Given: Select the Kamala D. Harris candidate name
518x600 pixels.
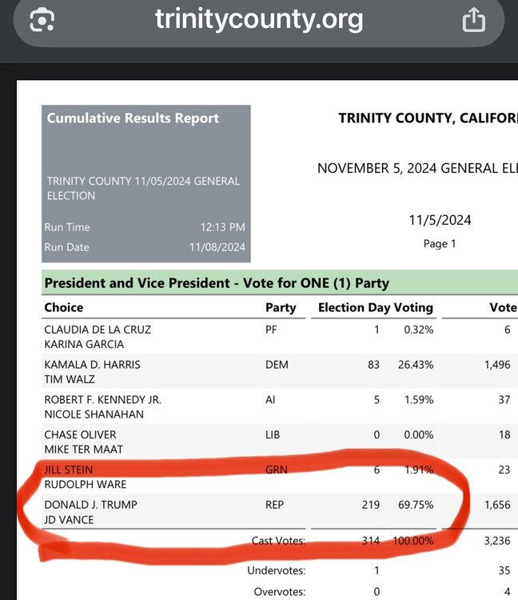Looking at the screenshot, I should click(x=92, y=365).
